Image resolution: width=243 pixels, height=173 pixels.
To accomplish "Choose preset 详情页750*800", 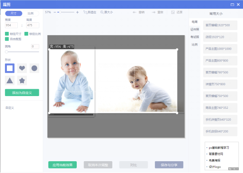I will 220,84.
